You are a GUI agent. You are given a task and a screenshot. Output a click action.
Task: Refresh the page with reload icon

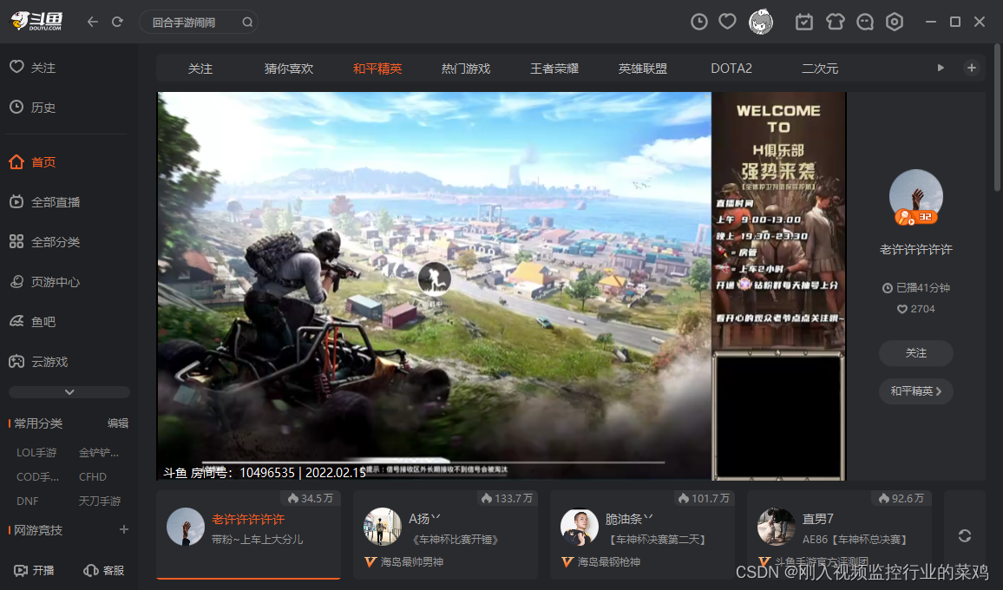pos(117,22)
